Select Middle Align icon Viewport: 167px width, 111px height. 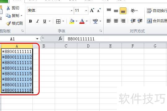pos(116,10)
